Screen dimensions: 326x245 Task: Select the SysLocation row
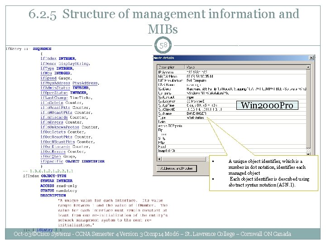pyautogui.click(x=232, y=101)
